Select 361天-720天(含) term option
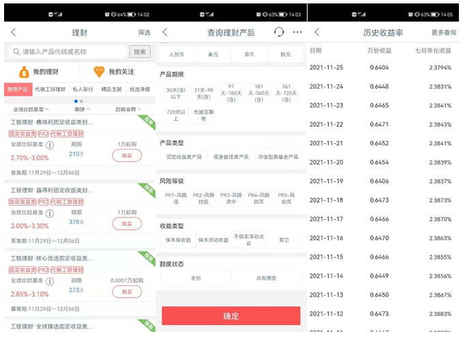 [x=286, y=93]
